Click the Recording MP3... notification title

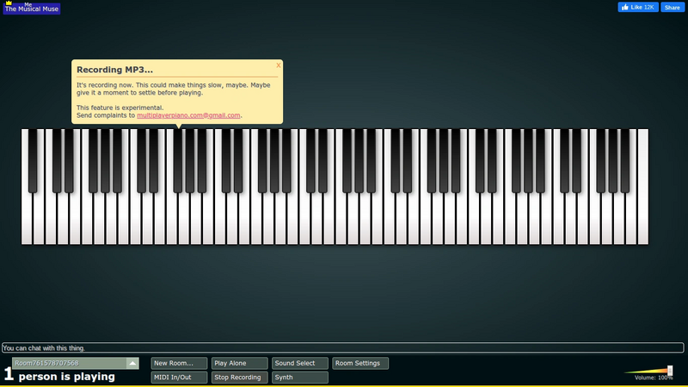tap(114, 70)
